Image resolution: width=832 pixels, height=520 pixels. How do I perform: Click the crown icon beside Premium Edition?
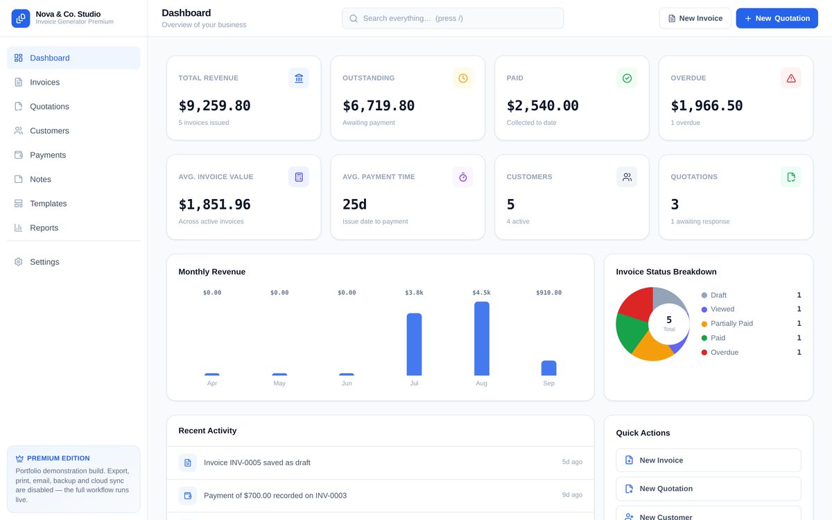pyautogui.click(x=19, y=458)
